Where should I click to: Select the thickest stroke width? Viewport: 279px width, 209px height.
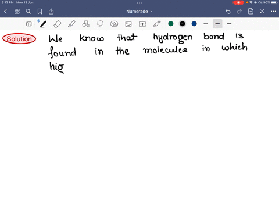(x=229, y=24)
